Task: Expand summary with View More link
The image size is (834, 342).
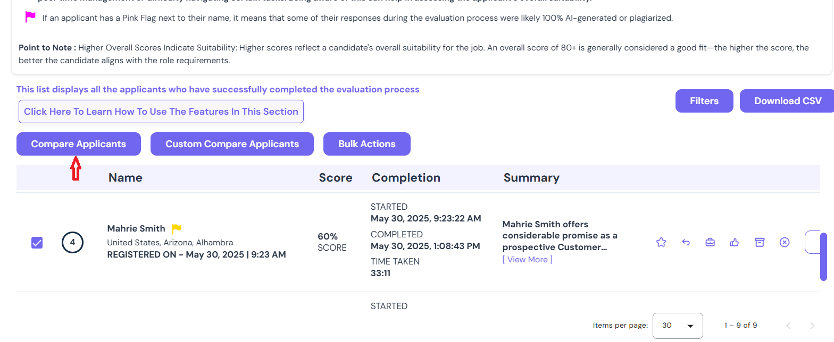Action: [527, 259]
